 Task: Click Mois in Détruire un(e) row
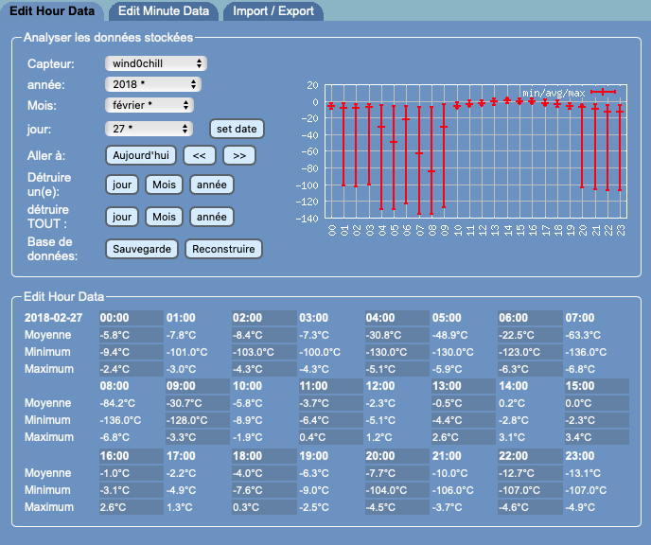click(x=164, y=185)
